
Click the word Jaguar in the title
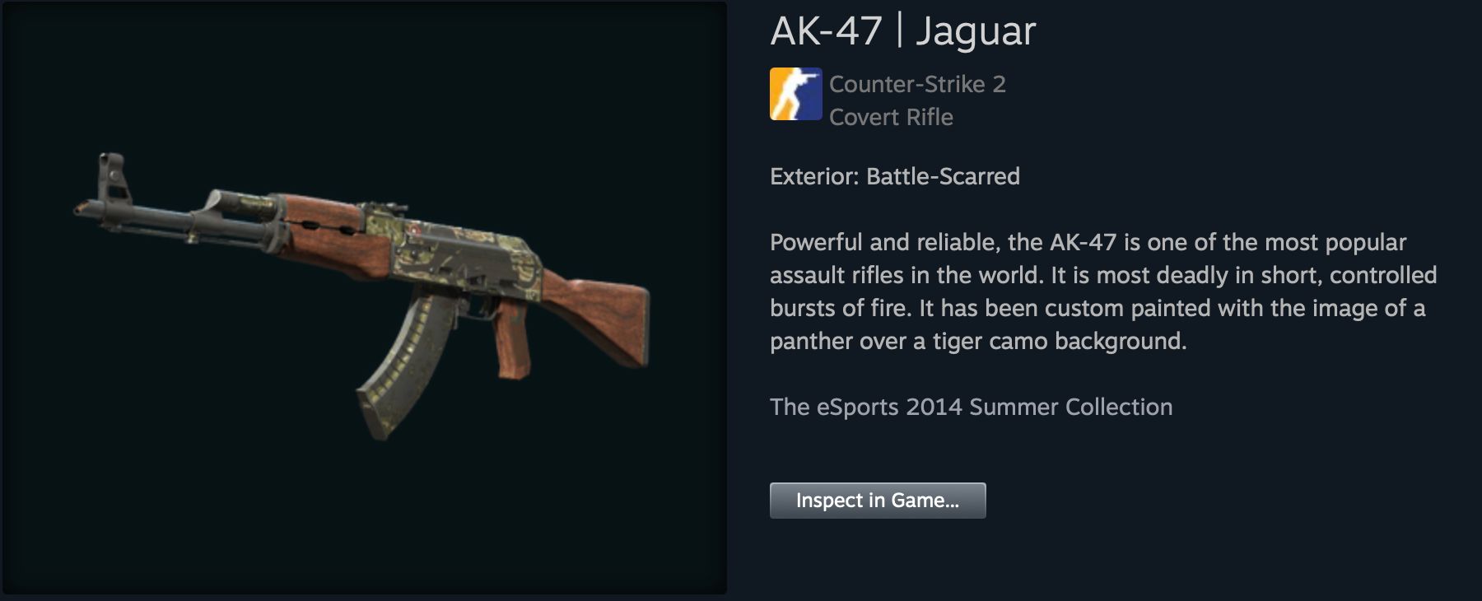[x=976, y=33]
